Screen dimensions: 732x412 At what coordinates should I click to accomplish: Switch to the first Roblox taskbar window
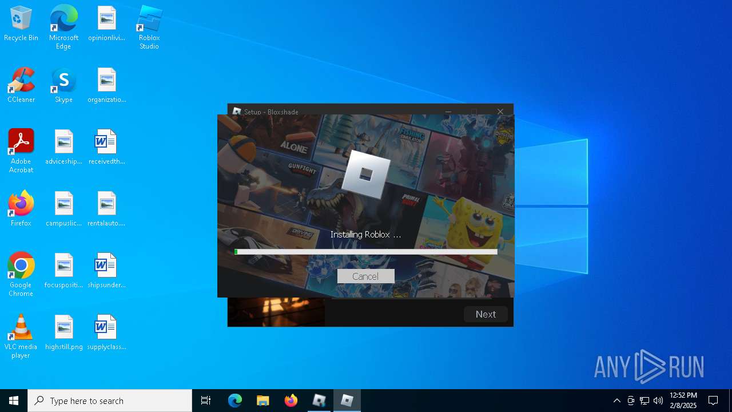319,401
